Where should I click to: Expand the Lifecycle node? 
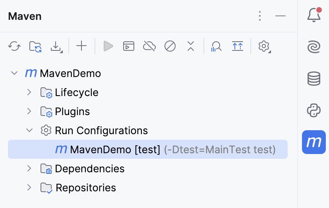point(29,92)
